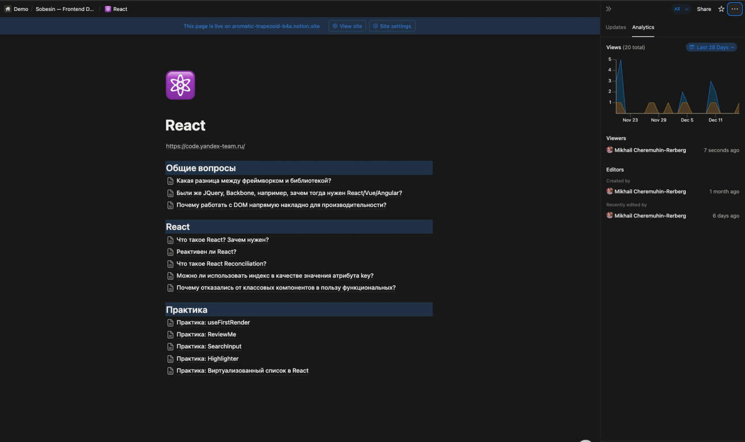Open the three-dot page options menu
Viewport: 745px width, 442px height.
(x=734, y=9)
